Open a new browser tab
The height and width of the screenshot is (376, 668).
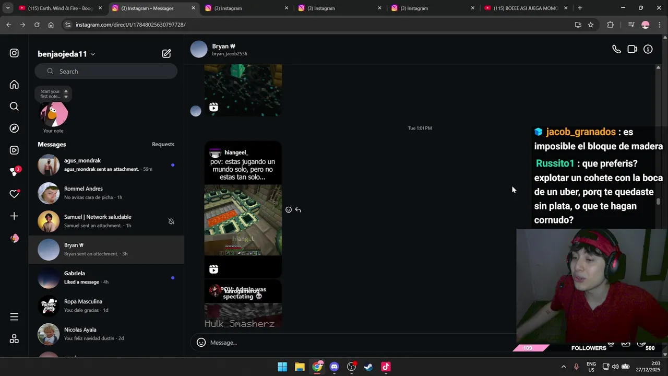pos(580,8)
